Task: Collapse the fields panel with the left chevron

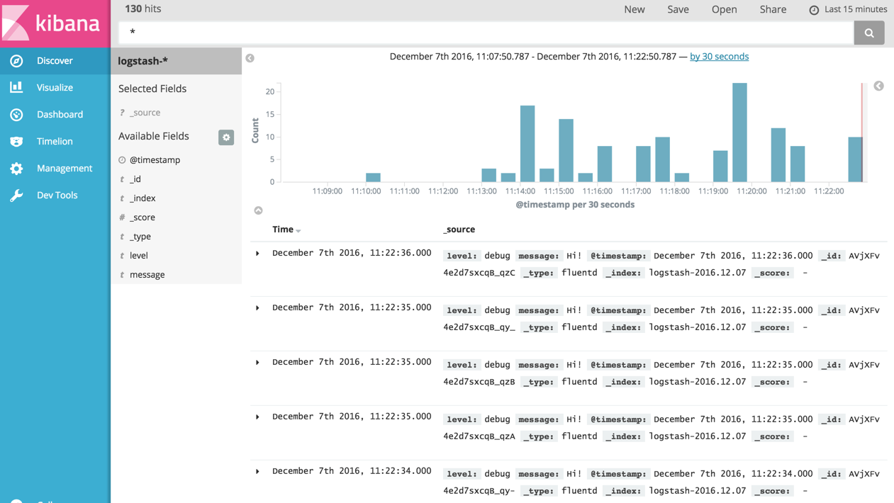Action: pos(250,58)
